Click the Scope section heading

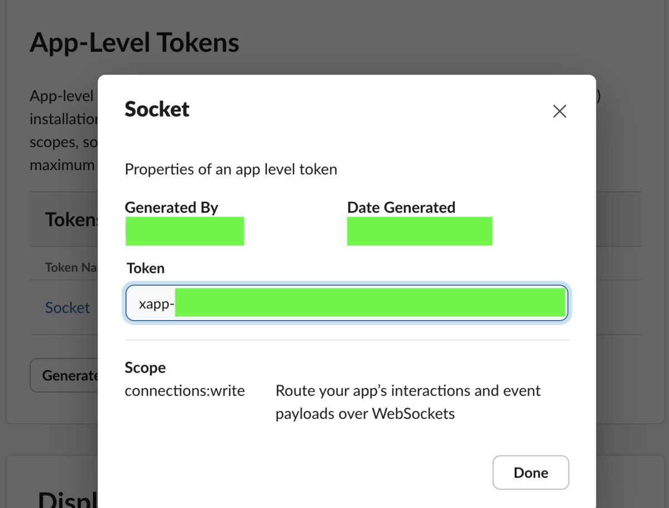[x=145, y=367]
